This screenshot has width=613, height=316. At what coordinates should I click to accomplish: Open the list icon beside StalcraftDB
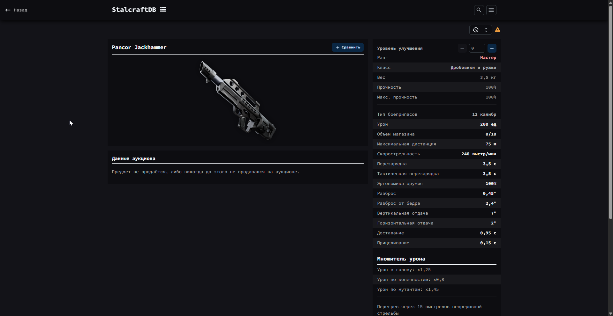[x=163, y=10]
